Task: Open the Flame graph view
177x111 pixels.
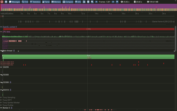Action: click(46, 2)
